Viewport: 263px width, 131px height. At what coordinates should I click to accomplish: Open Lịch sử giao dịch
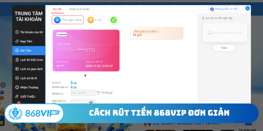point(29,69)
